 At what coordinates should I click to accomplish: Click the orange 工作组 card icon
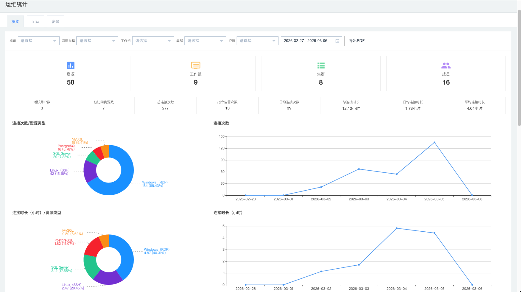click(x=196, y=66)
